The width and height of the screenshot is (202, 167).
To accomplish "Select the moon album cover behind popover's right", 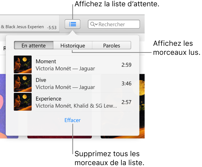I will coord(142,106).
